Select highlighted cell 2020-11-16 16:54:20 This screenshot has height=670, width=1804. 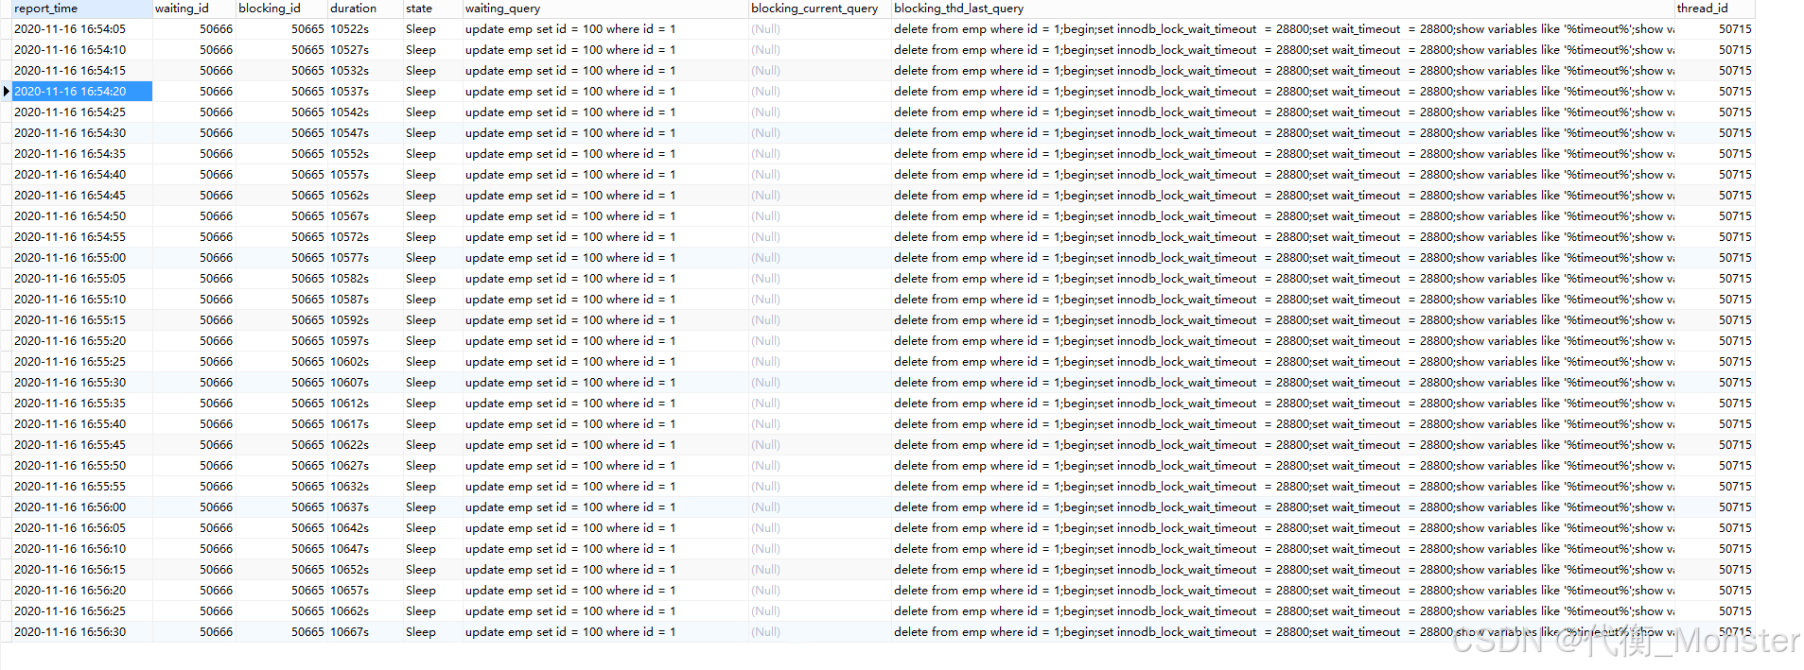pyautogui.click(x=81, y=92)
